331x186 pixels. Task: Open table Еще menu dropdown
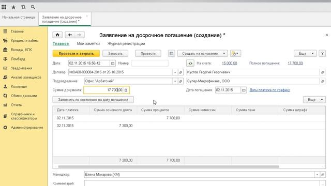click(x=314, y=100)
